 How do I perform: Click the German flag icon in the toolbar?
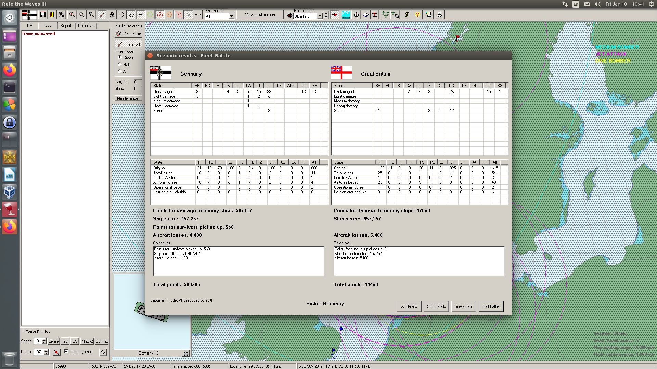pos(29,15)
